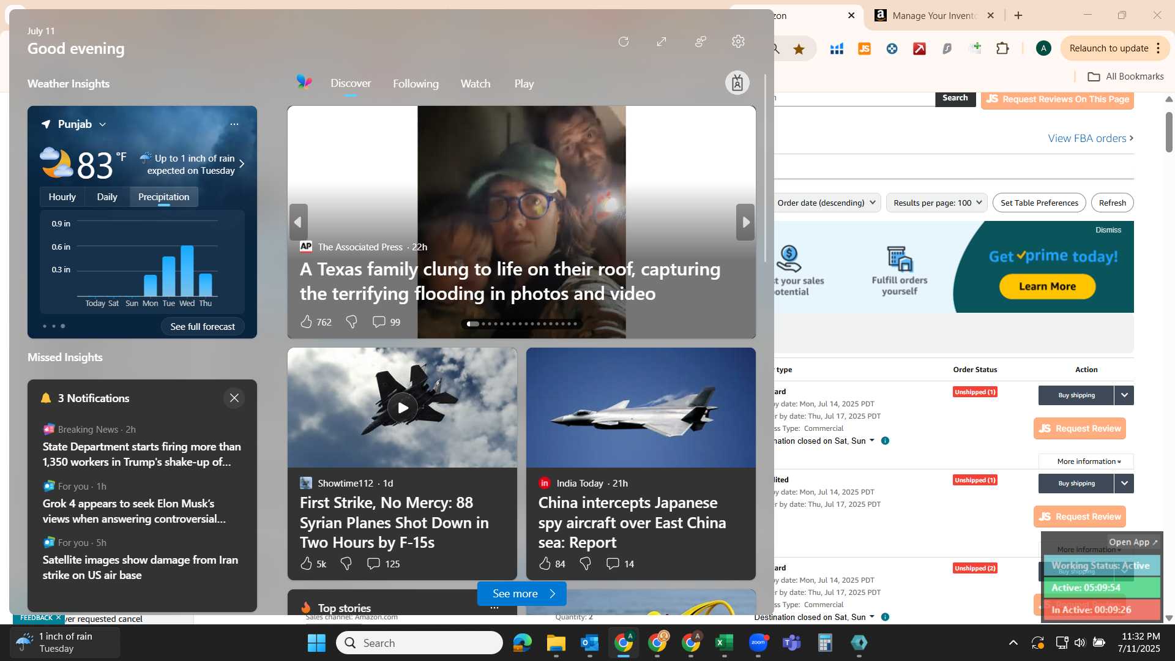The height and width of the screenshot is (661, 1175).
Task: Show hidden system tray icons
Action: 1013,643
